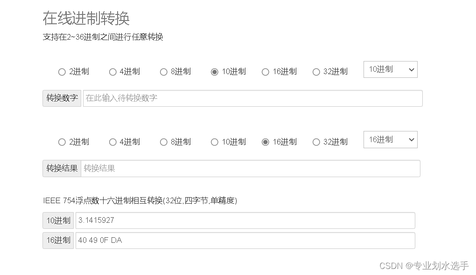Image resolution: width=476 pixels, height=275 pixels.
Task: Click IEEE 754 decimal field with 3.1415927
Action: [x=245, y=220]
